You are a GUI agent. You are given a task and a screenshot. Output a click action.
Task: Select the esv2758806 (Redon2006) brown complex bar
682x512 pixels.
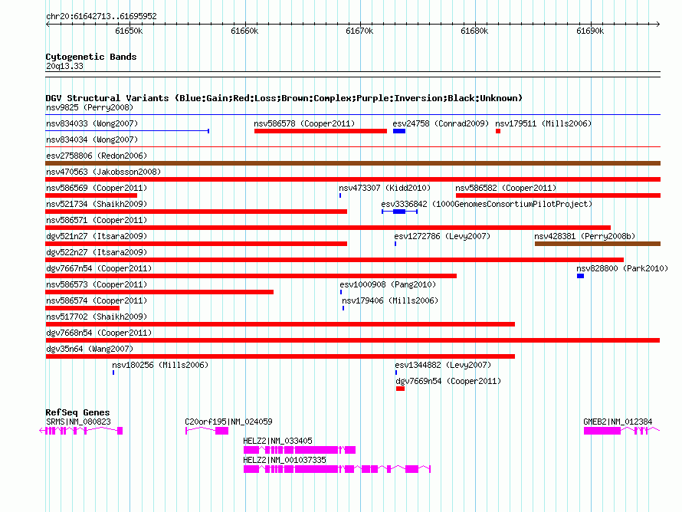[352, 163]
